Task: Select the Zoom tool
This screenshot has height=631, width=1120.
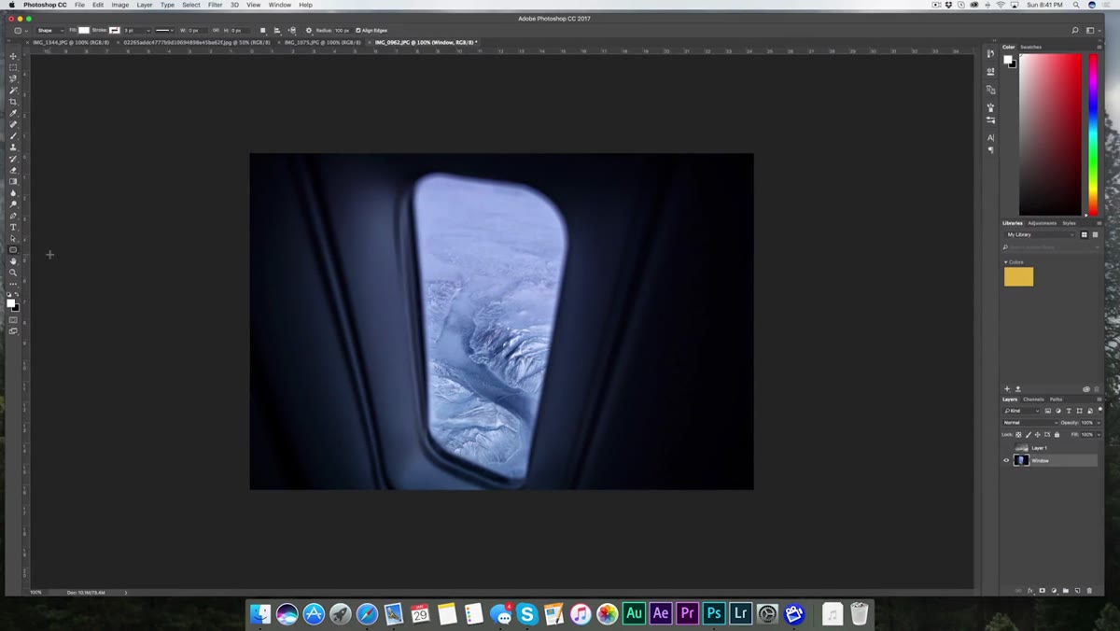Action: click(x=13, y=273)
